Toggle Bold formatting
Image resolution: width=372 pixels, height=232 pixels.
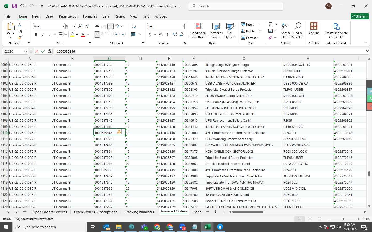pos(36,35)
